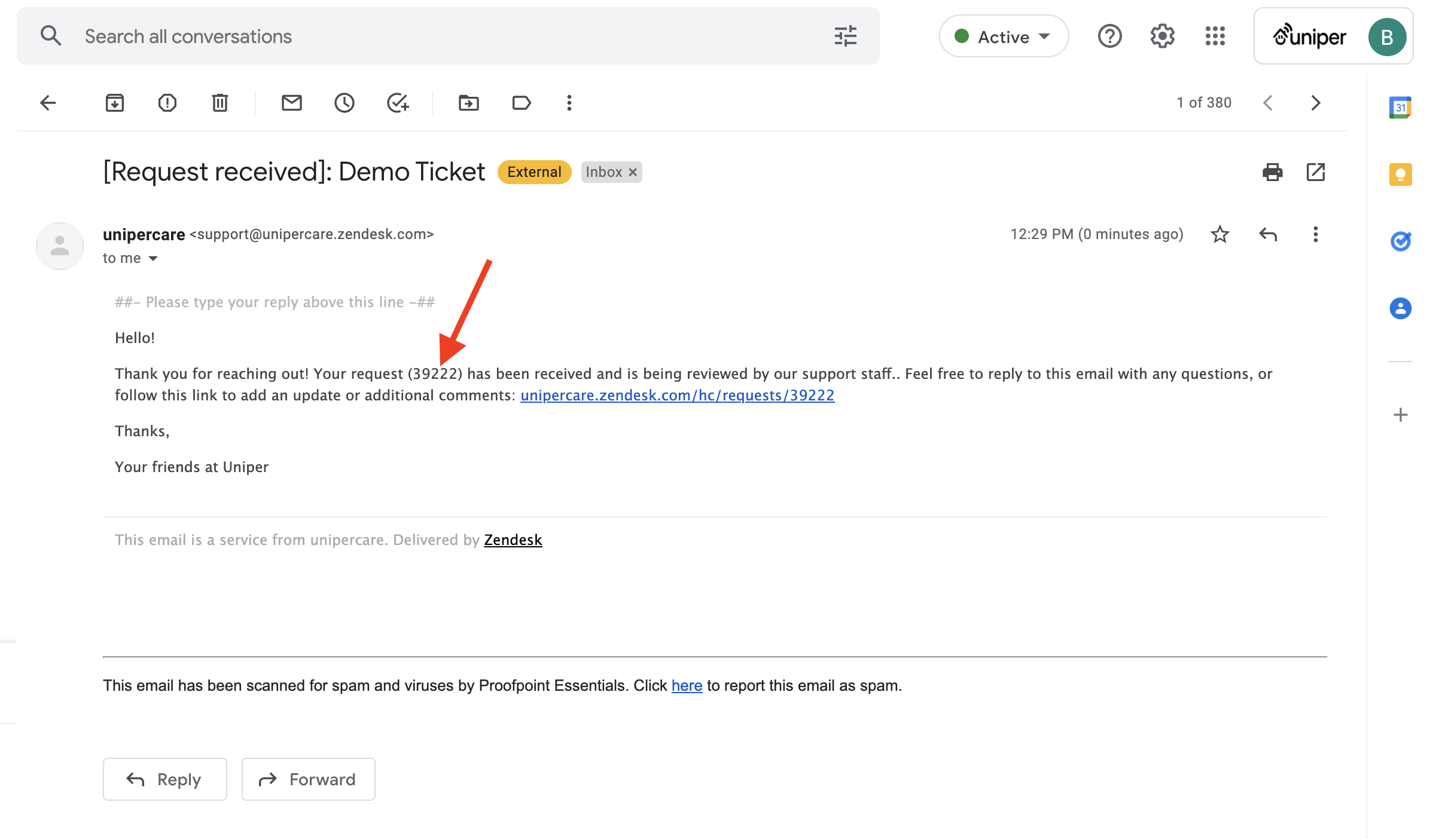
Task: Click the 12:29 PM timestamp
Action: tap(1096, 234)
